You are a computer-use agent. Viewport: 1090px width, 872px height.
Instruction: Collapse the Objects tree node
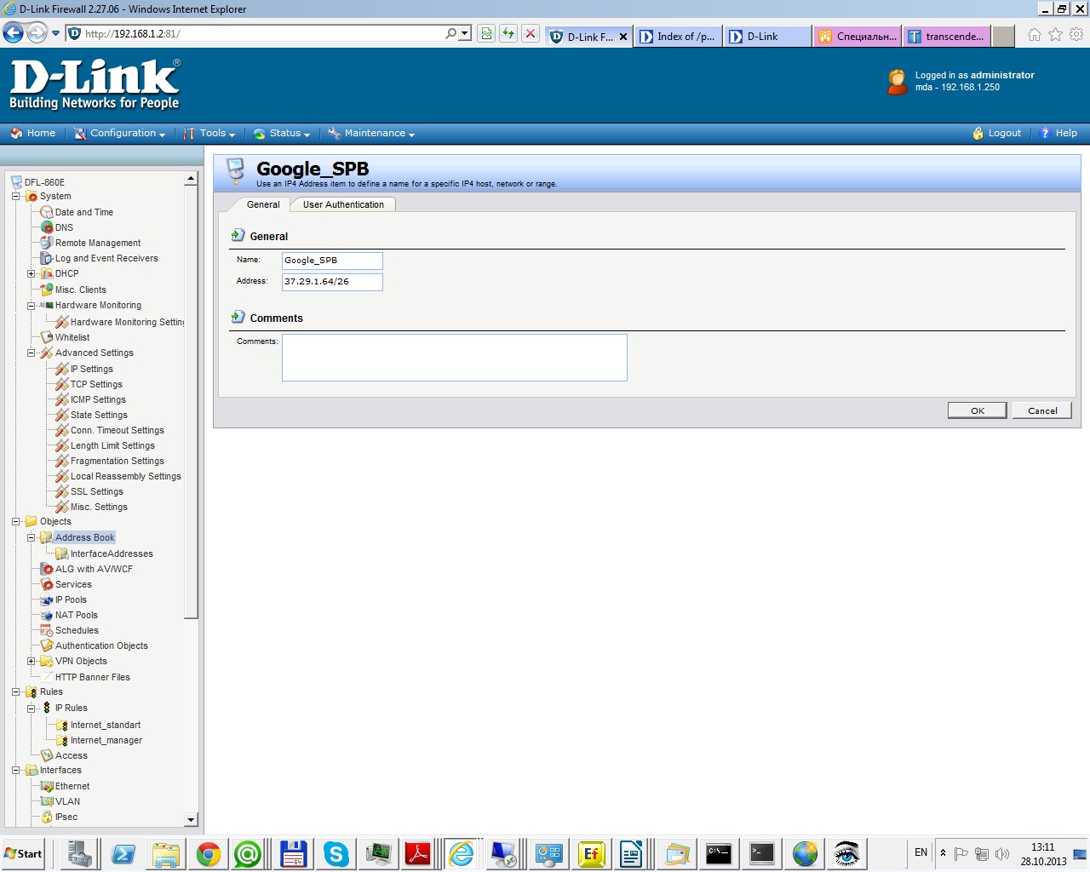point(15,522)
